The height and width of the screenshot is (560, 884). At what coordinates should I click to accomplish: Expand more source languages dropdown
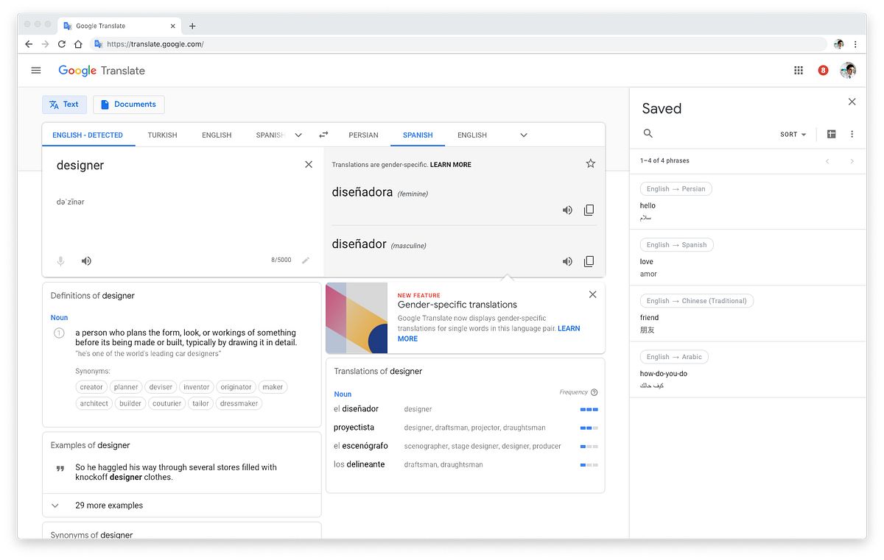tap(298, 135)
